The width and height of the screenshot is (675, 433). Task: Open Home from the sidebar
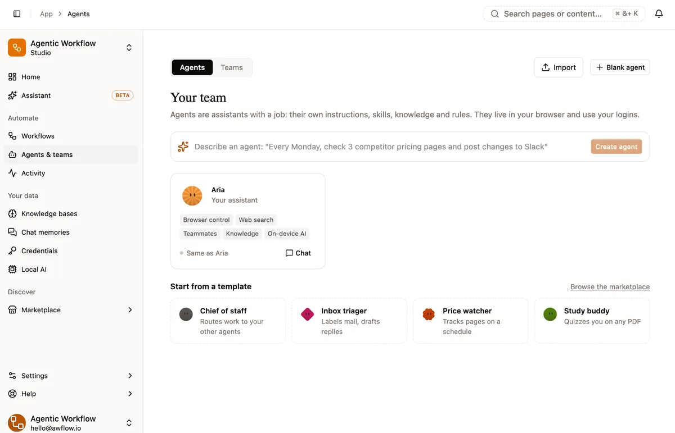pos(71,77)
